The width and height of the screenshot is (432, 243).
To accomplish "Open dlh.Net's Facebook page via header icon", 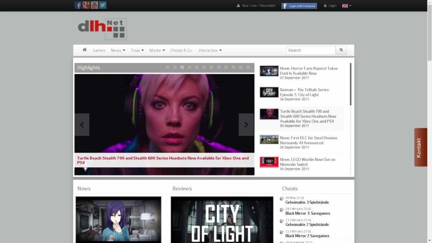I will 78,5.
